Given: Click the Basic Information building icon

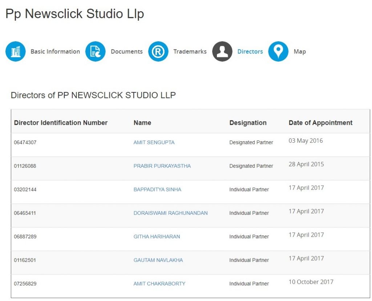Looking at the screenshot, I should 16,52.
